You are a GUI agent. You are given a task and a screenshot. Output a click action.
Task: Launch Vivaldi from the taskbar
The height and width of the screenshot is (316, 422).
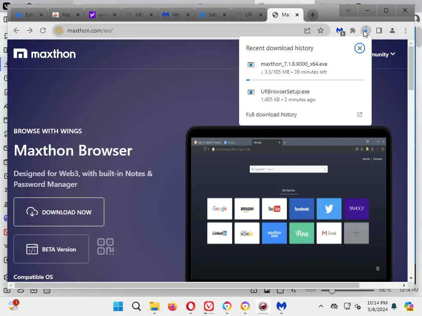pyautogui.click(x=209, y=306)
